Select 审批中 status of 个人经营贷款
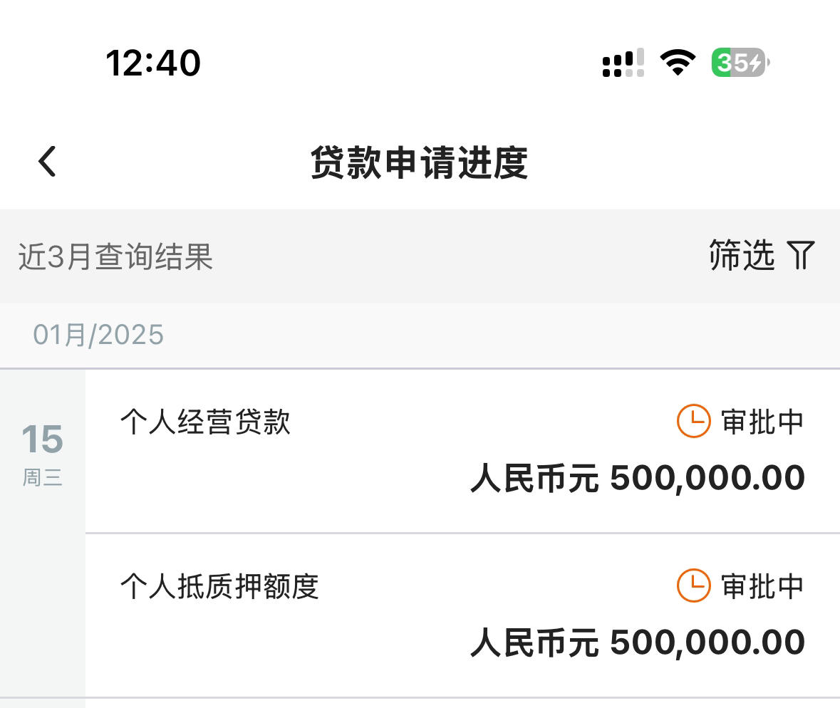This screenshot has height=708, width=840. click(762, 422)
